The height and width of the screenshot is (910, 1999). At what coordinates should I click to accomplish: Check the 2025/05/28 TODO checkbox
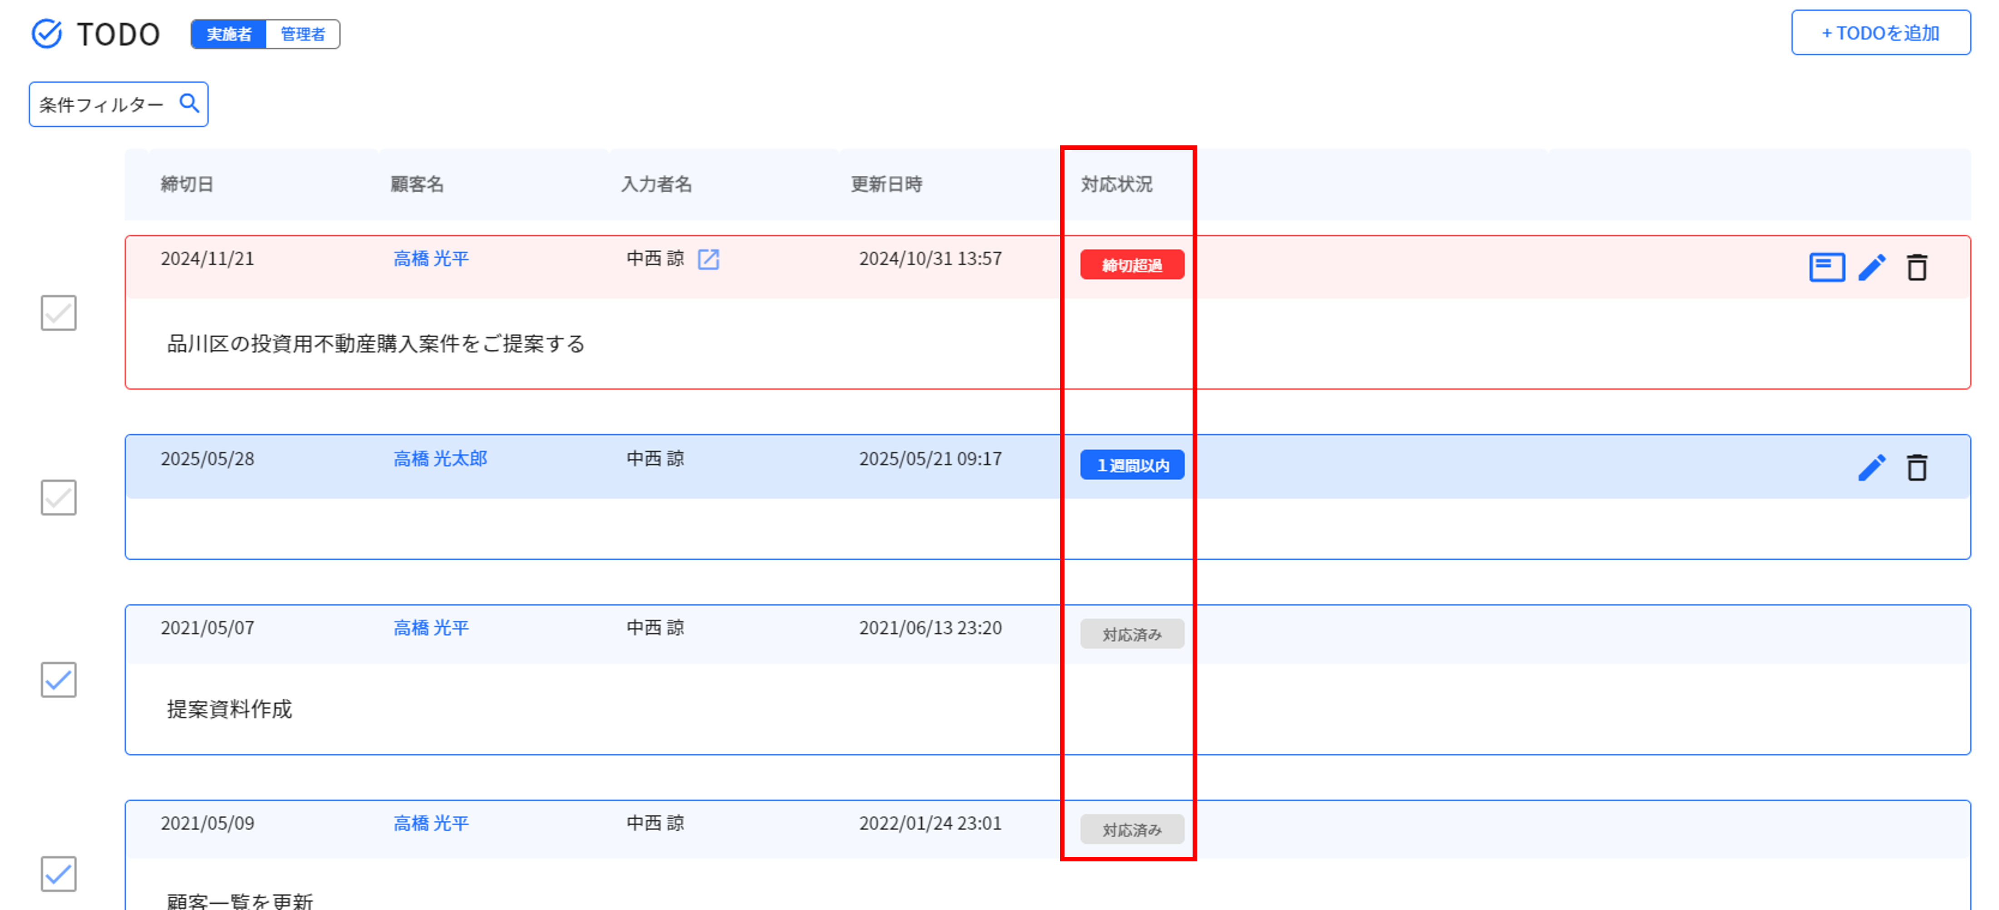click(58, 497)
